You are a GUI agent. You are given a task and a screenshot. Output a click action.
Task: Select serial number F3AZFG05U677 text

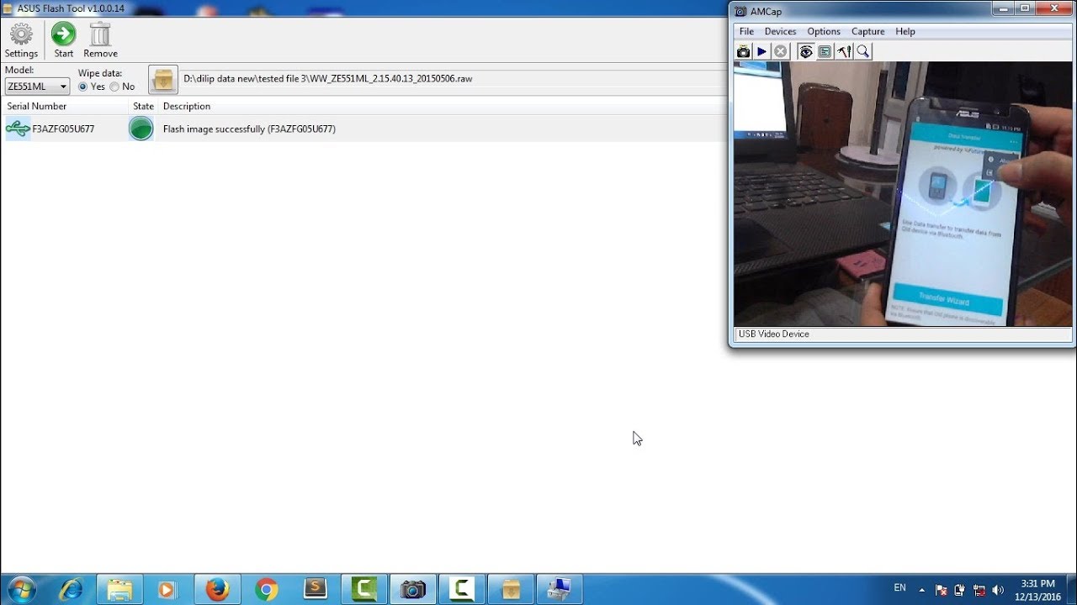click(x=63, y=129)
